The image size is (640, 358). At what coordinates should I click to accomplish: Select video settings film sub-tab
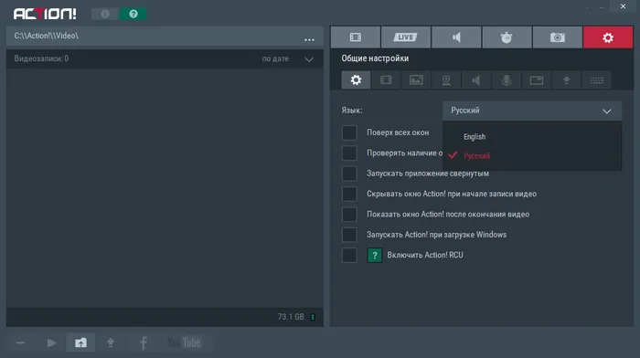pos(386,80)
